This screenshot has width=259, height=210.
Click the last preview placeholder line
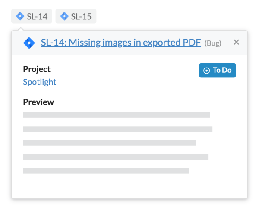(106, 171)
